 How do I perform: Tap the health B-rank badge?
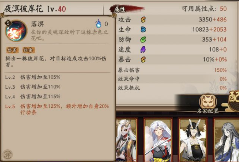(143, 29)
